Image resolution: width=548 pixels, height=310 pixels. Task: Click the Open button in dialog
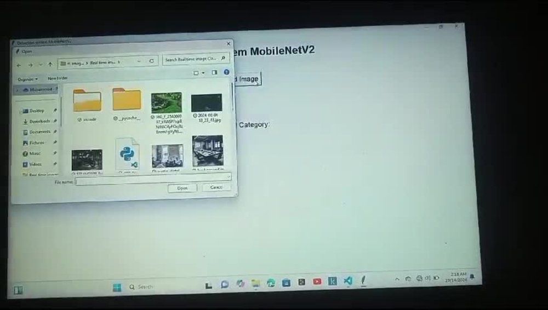tap(182, 188)
